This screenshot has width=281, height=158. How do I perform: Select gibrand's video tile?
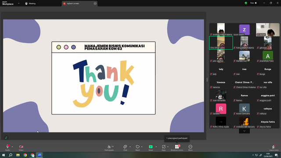point(268,43)
